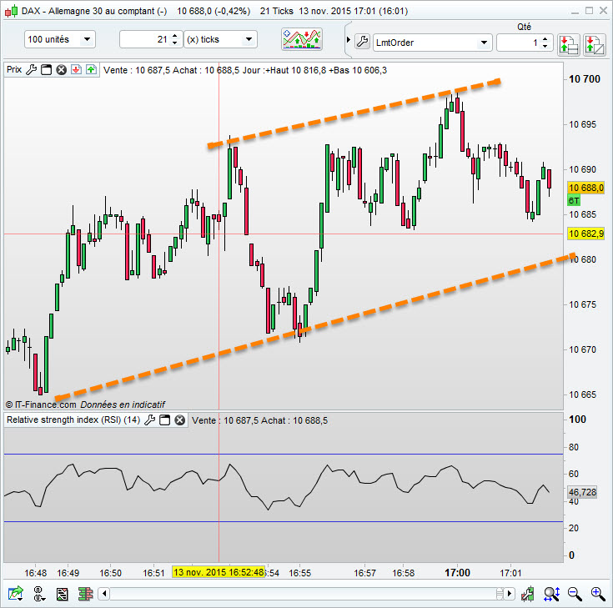This screenshot has height=608, width=613.
Task: Click the yellow cursor price label 10 682,9
Action: pos(585,234)
